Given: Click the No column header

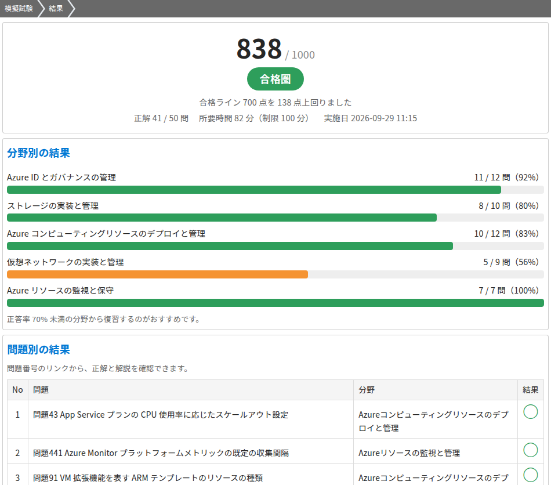Looking at the screenshot, I should 17,390.
